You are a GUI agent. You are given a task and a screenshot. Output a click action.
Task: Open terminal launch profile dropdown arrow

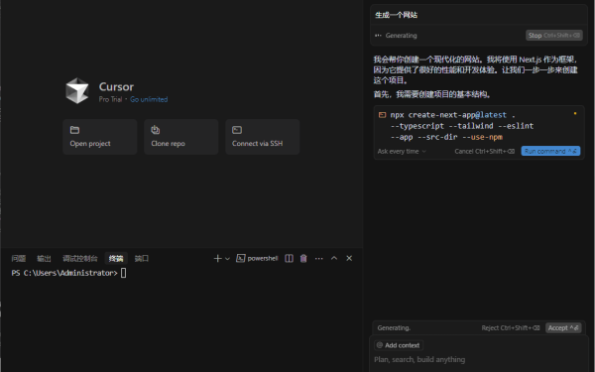(x=227, y=259)
